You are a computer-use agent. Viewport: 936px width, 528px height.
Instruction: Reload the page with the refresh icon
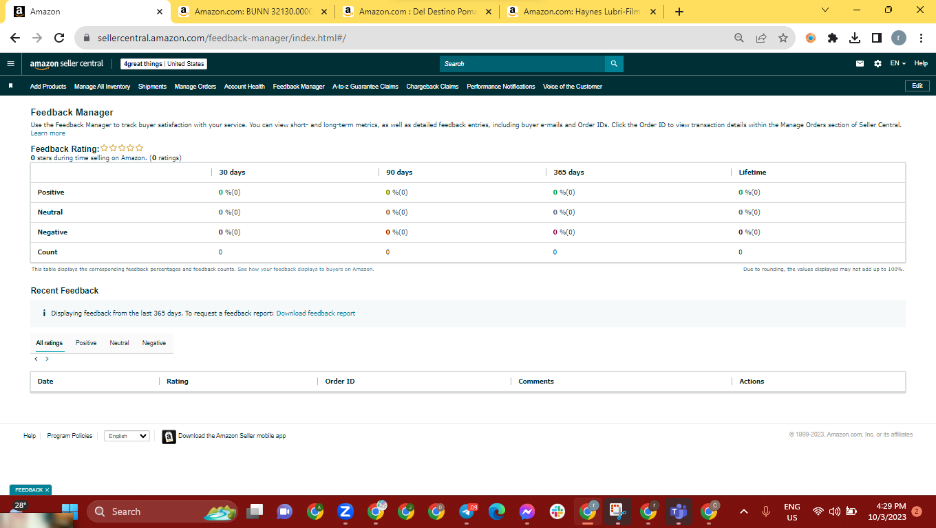pos(59,38)
